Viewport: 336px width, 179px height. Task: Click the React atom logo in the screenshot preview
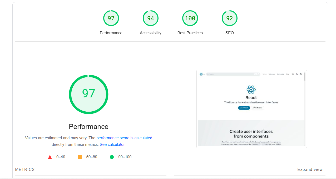251,89
